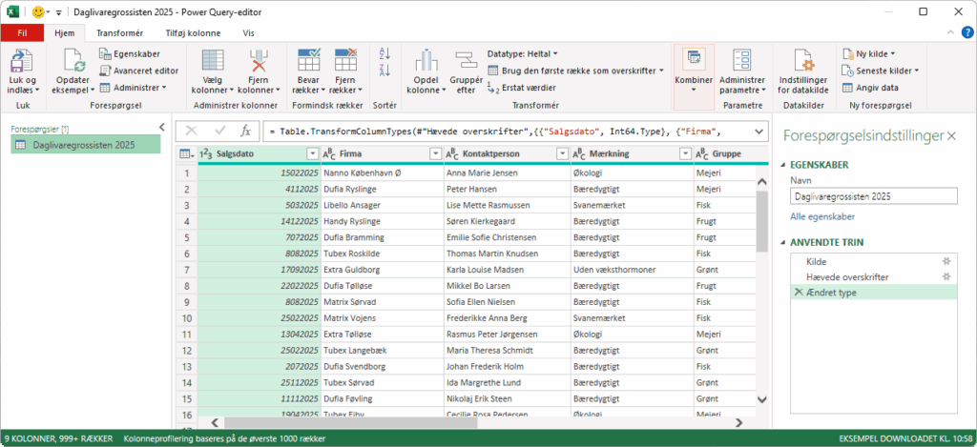Click the horizontal scrollbar thumb of the grid
Screen dimensions: 977x447
[351, 423]
